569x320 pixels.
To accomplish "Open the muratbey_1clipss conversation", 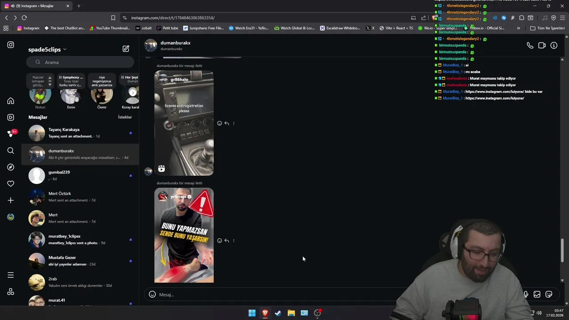I will tap(80, 240).
